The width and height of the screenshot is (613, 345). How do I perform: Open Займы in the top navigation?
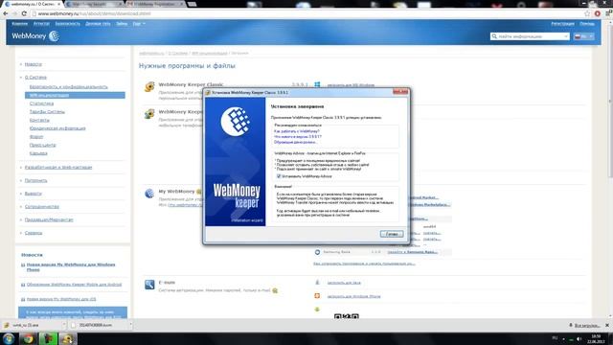tap(122, 24)
